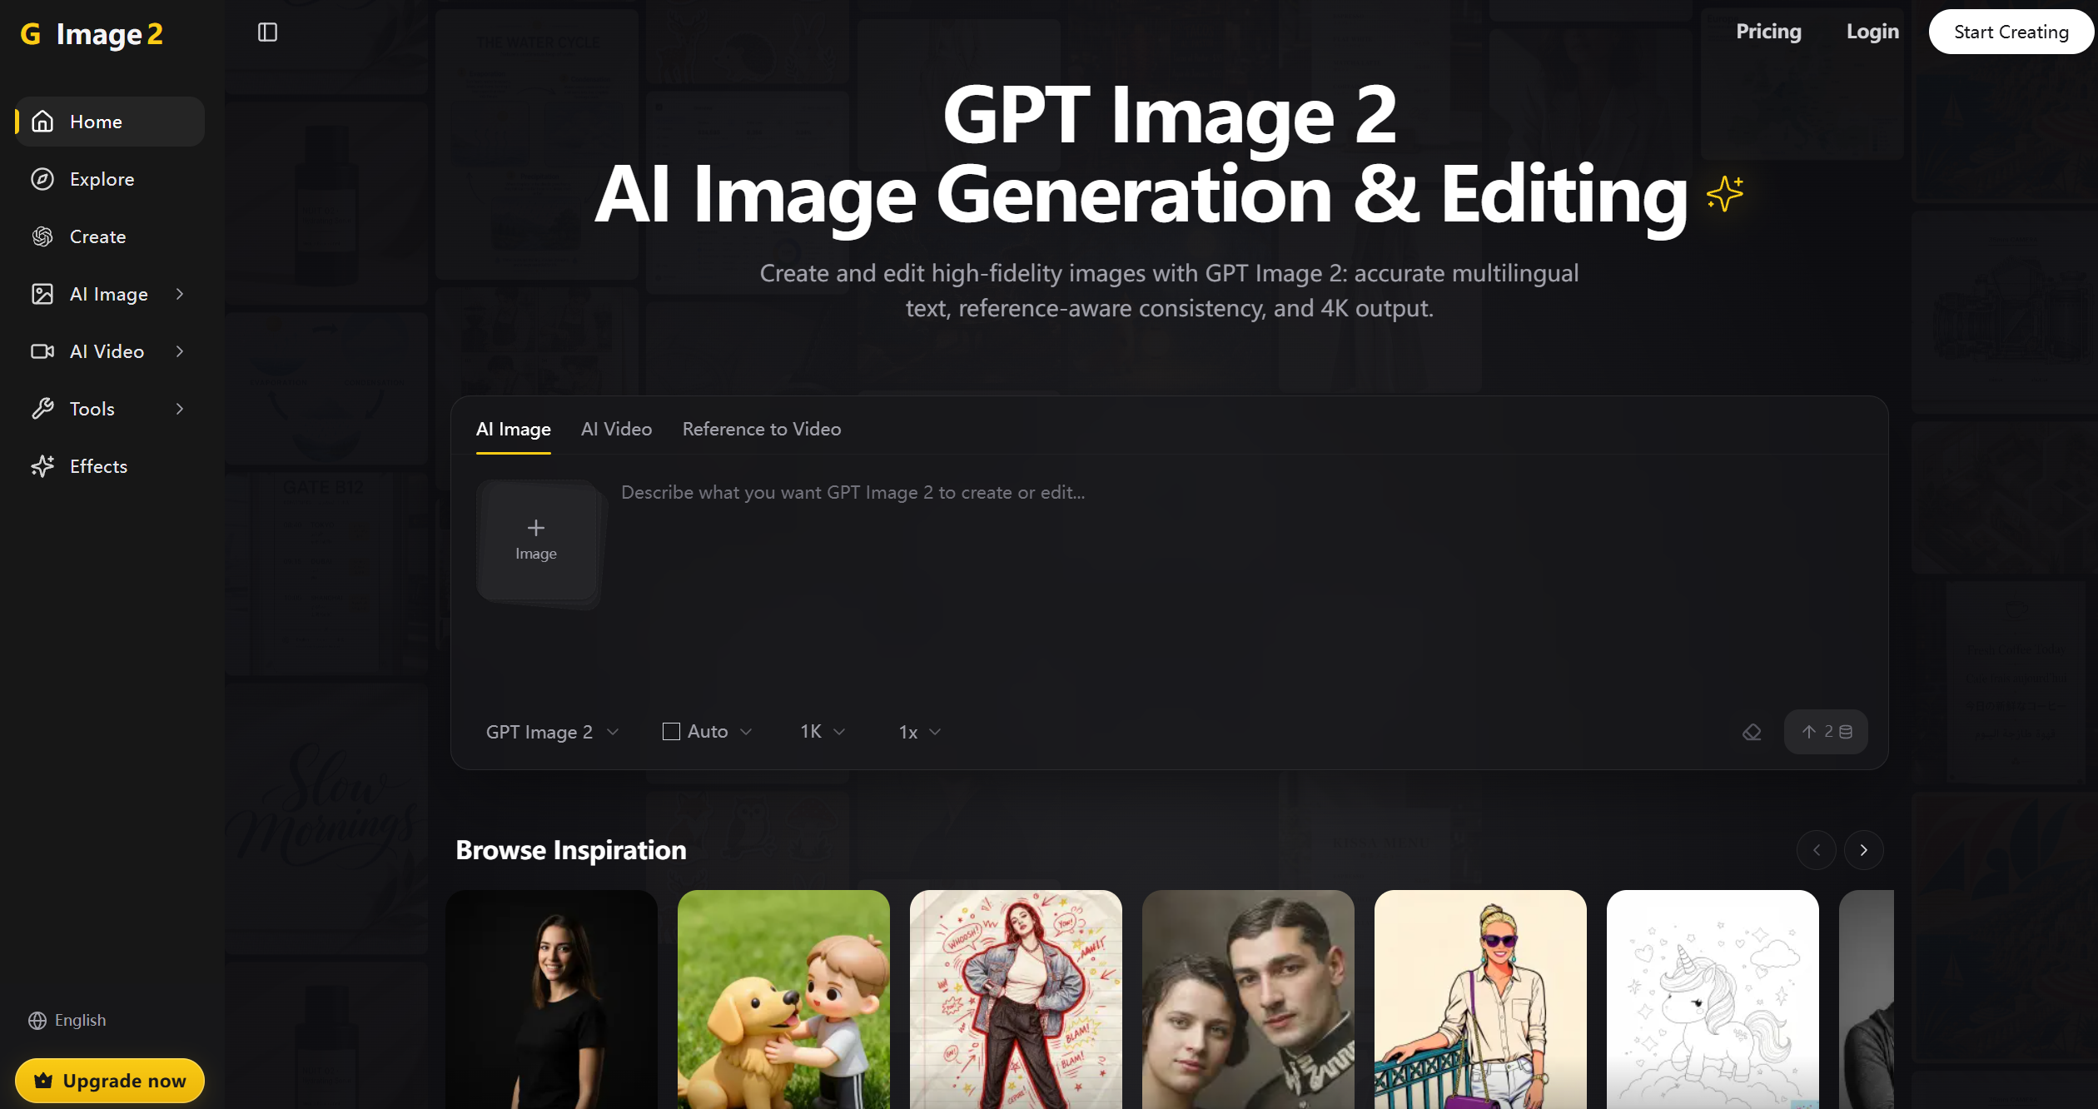Image resolution: width=2098 pixels, height=1109 pixels.
Task: Click the AI Image picture icon
Action: 42,294
